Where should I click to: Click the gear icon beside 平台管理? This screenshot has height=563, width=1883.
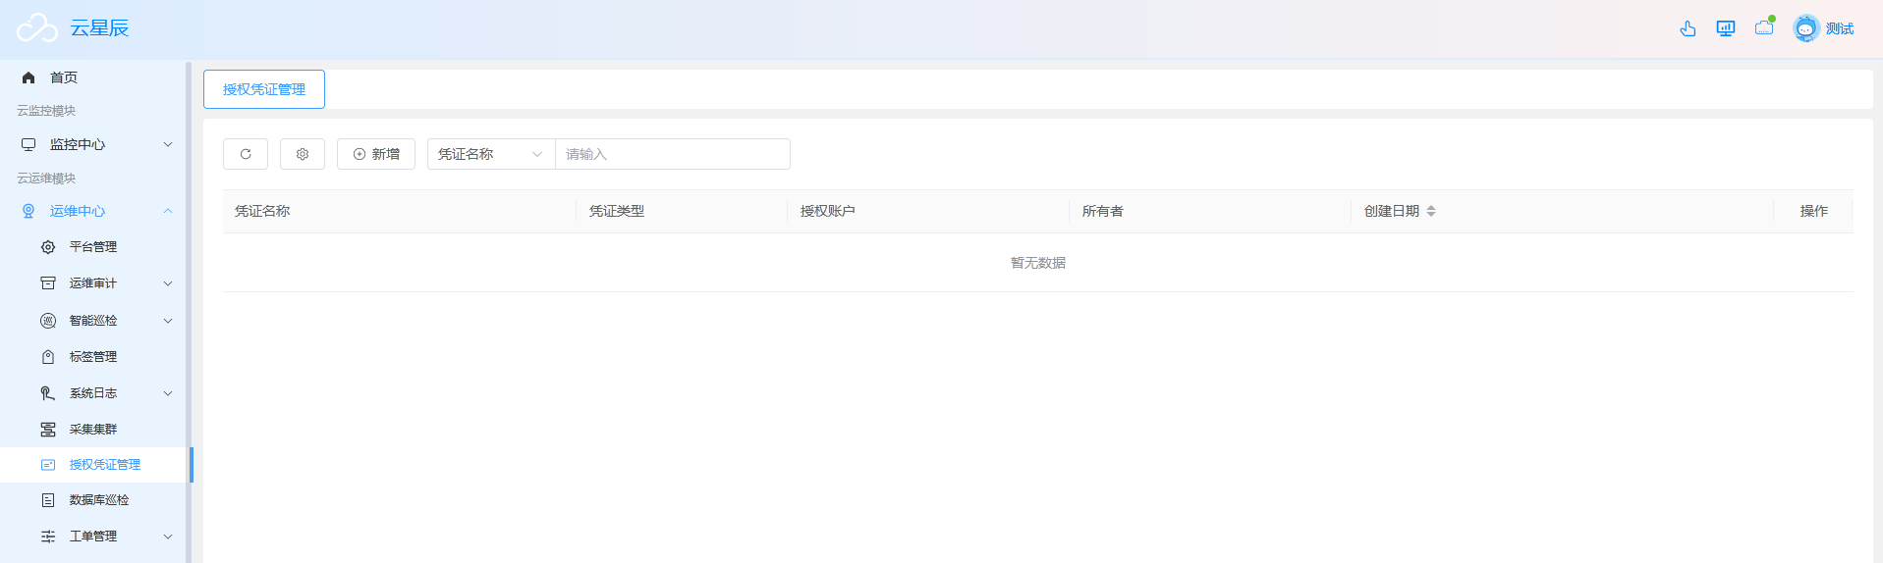click(x=48, y=247)
